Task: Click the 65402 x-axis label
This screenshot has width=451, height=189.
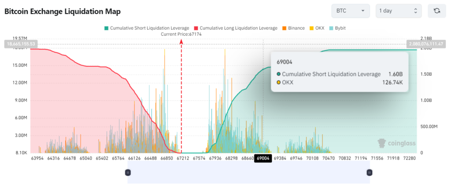Action: point(102,158)
